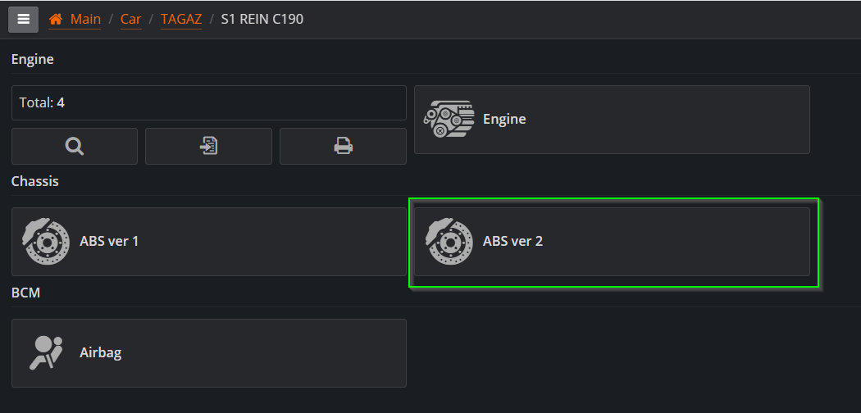
Task: Open the TAGAZ breadcrumb link
Action: pos(181,20)
